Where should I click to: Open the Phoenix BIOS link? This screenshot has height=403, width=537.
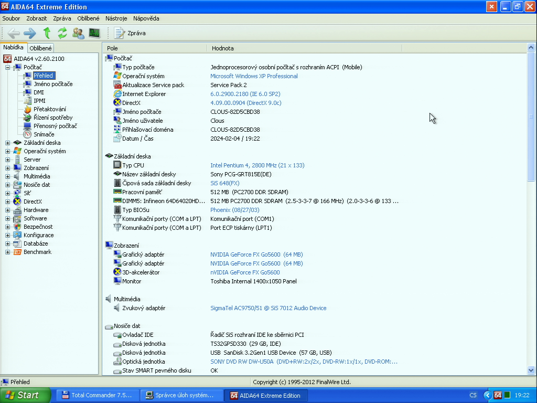tap(234, 210)
